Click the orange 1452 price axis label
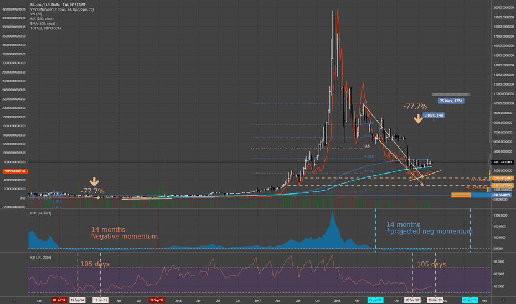Viewport: 516px width, 304px height. (502, 185)
